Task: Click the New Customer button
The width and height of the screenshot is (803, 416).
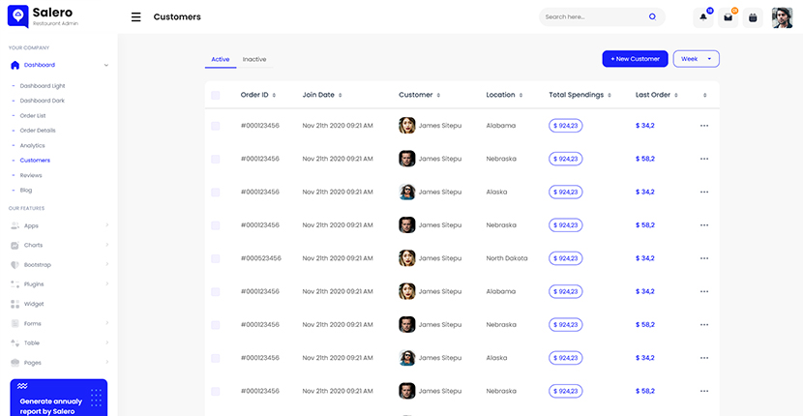Action: tap(635, 59)
